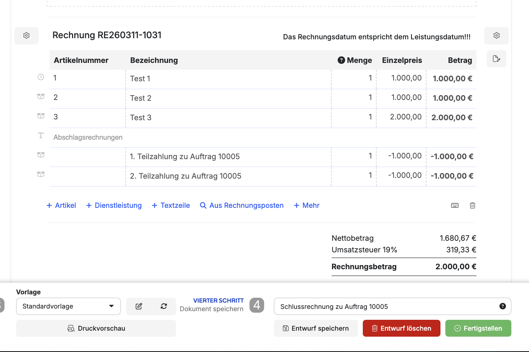This screenshot has height=352, width=529.
Task: Click the trash icon below the positions table
Action: tap(472, 206)
